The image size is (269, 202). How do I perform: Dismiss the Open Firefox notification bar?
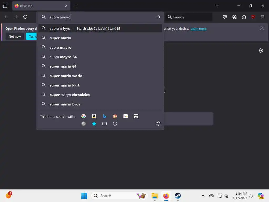[x=262, y=28]
